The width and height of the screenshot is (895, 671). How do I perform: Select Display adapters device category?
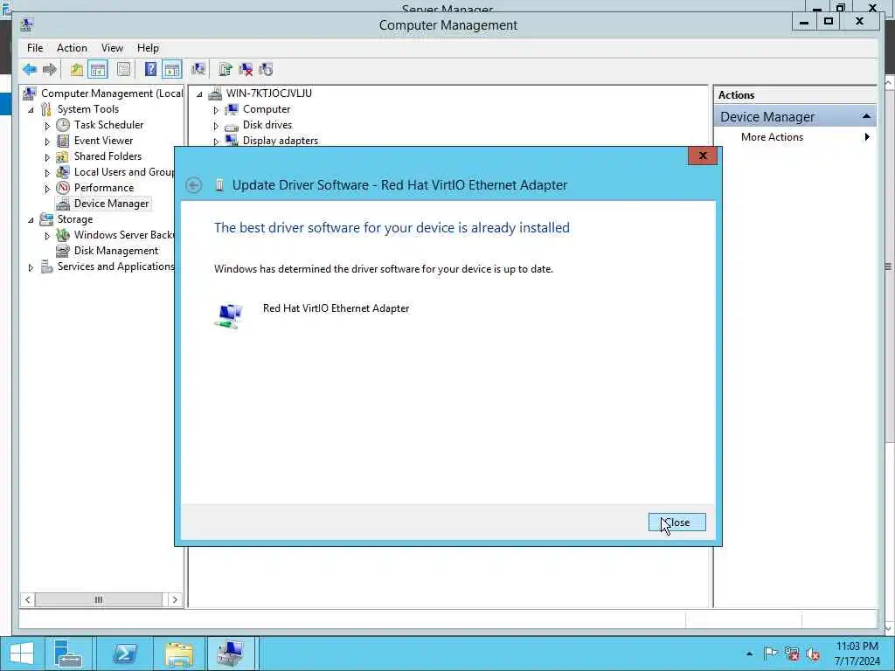[x=281, y=141]
